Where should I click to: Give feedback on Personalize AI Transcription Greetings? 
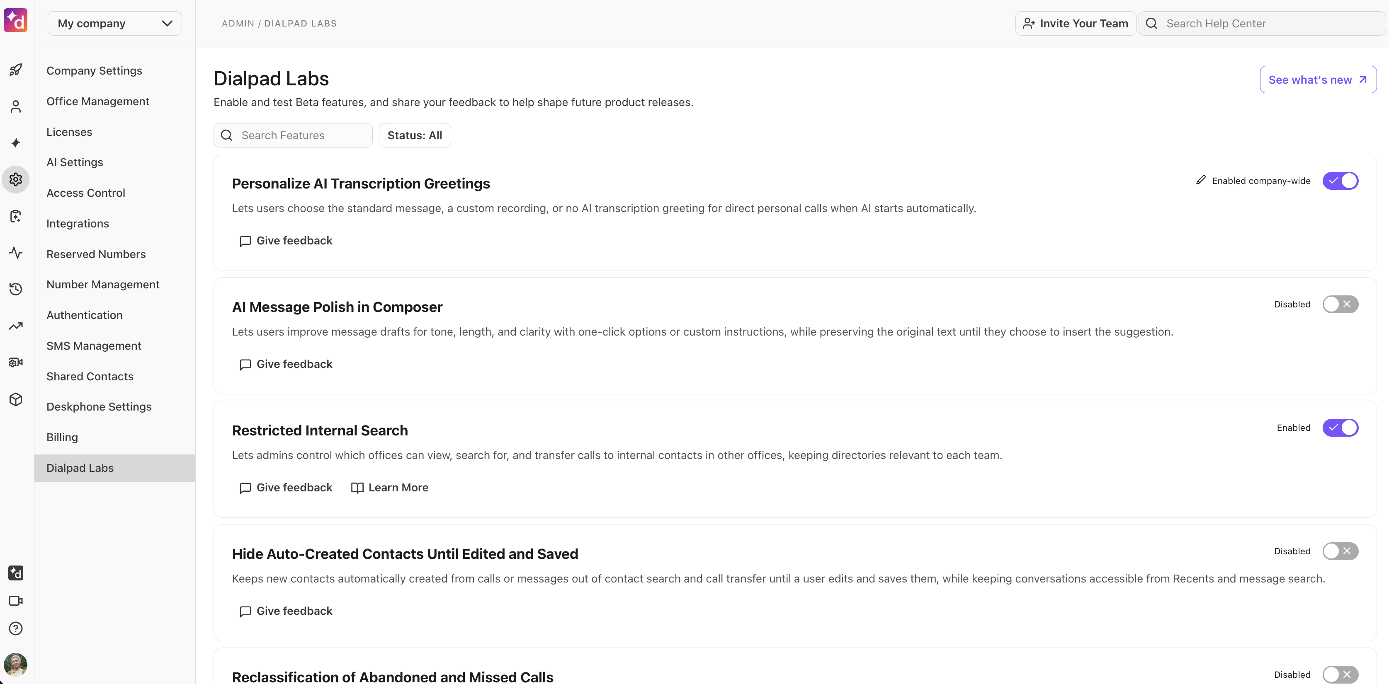286,241
